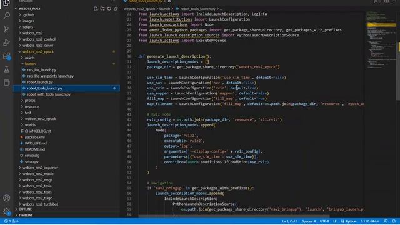Click the horizontal editor scrollbar
Image resolution: width=400 pixels, height=225 pixels.
[234, 216]
